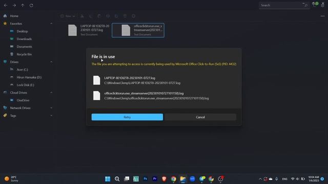Click the Copy toolbar icon

pyautogui.click(x=91, y=16)
